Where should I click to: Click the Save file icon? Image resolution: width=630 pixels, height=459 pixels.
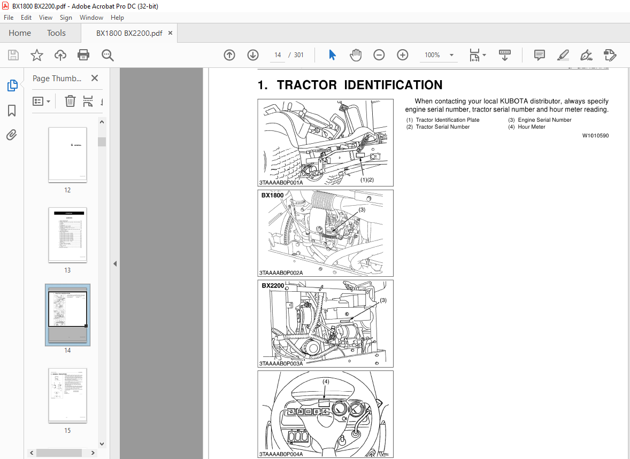point(13,55)
